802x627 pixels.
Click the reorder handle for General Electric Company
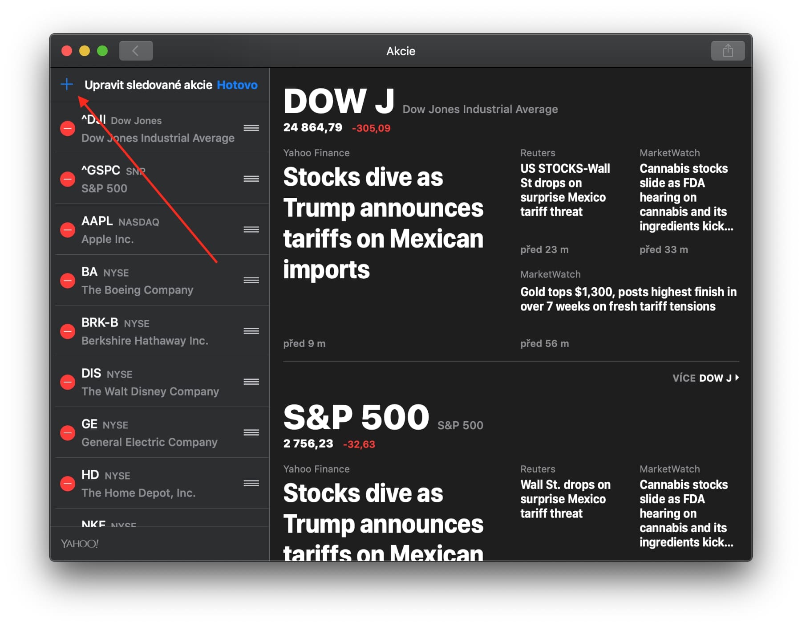[x=251, y=433]
